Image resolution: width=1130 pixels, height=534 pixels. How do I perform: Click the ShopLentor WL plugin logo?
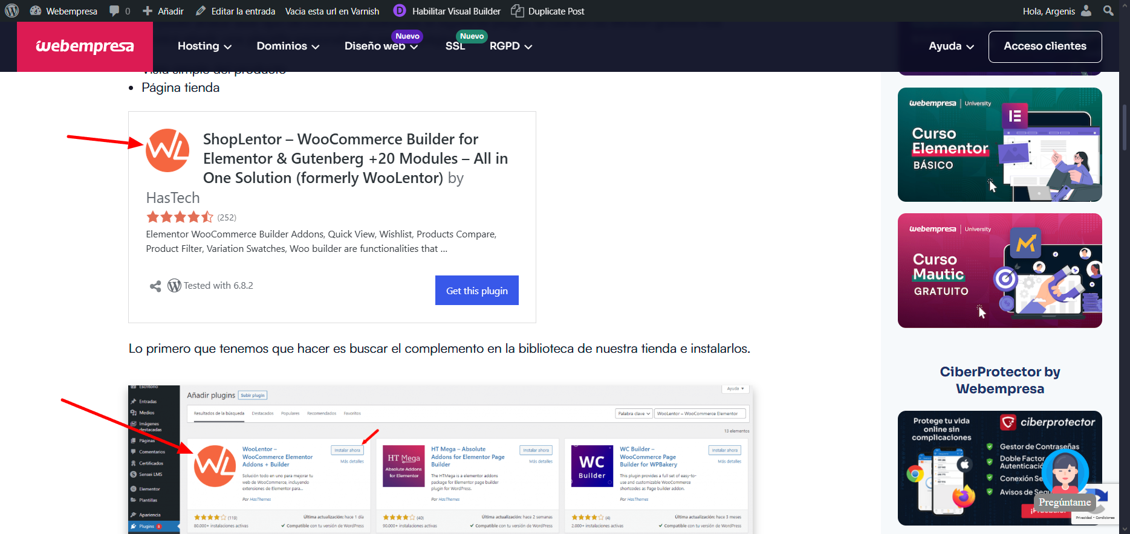tap(167, 150)
